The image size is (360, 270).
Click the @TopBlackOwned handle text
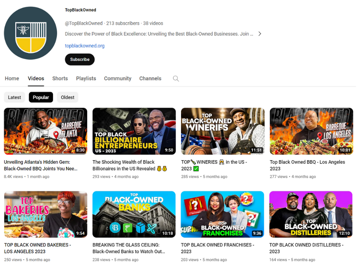(x=84, y=23)
